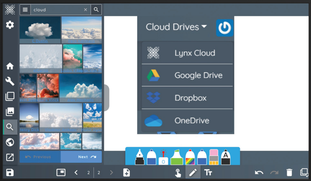Add a new page with the plus-page icon

tap(127, 172)
